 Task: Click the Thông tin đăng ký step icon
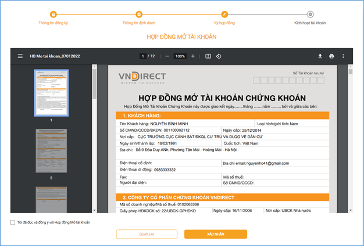tap(53, 15)
